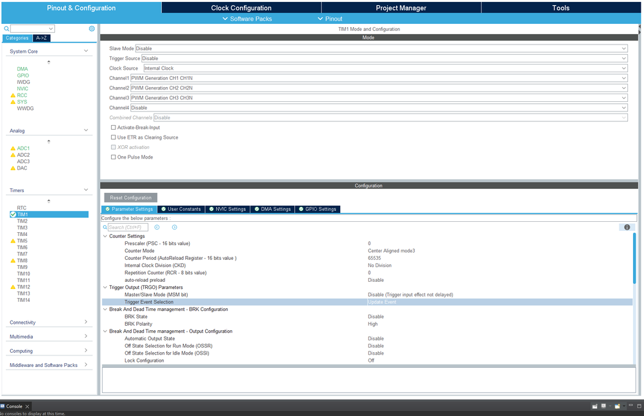Click the console pin icon in bottom bar
Image resolution: width=644 pixels, height=416 pixels.
pos(594,406)
